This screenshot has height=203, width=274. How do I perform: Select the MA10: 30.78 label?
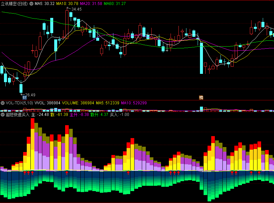pos(67,4)
